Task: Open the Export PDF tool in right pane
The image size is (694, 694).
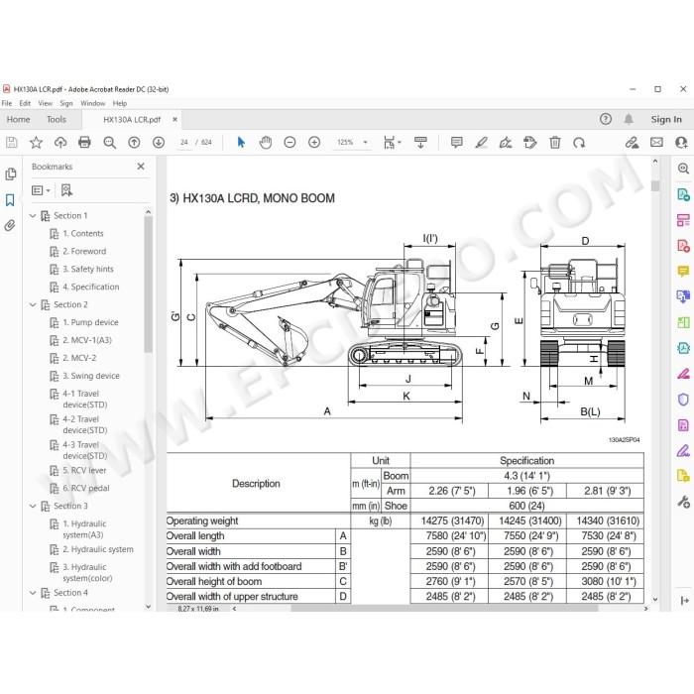Action: pyautogui.click(x=683, y=194)
